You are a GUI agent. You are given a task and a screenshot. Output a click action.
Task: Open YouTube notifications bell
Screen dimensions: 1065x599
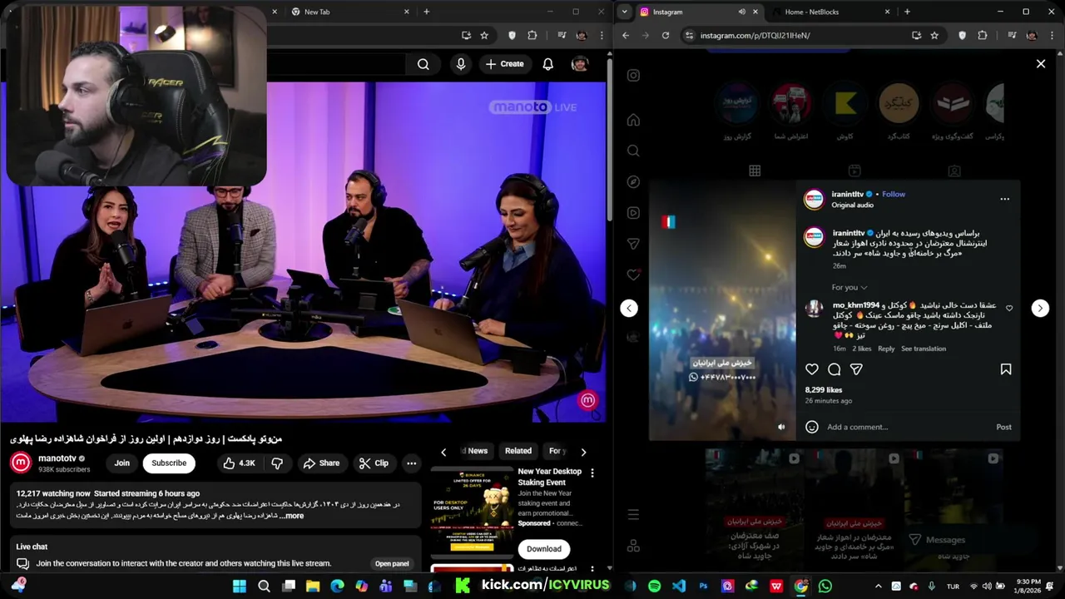(x=547, y=64)
